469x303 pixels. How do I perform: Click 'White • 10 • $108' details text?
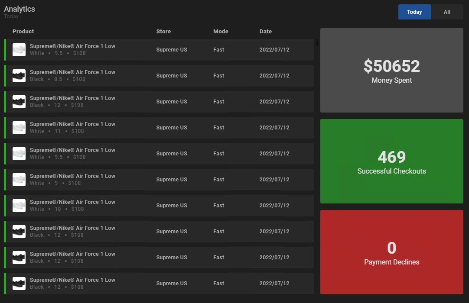click(x=57, y=209)
